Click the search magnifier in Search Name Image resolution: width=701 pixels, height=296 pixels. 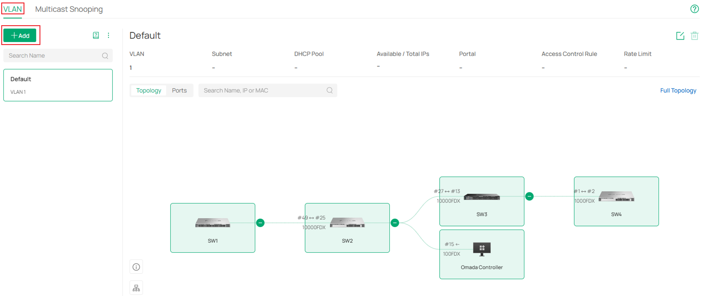tap(105, 56)
